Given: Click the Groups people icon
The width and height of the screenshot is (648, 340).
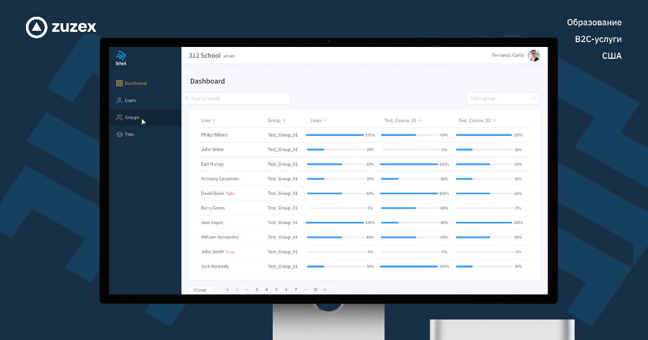Looking at the screenshot, I should [x=119, y=118].
